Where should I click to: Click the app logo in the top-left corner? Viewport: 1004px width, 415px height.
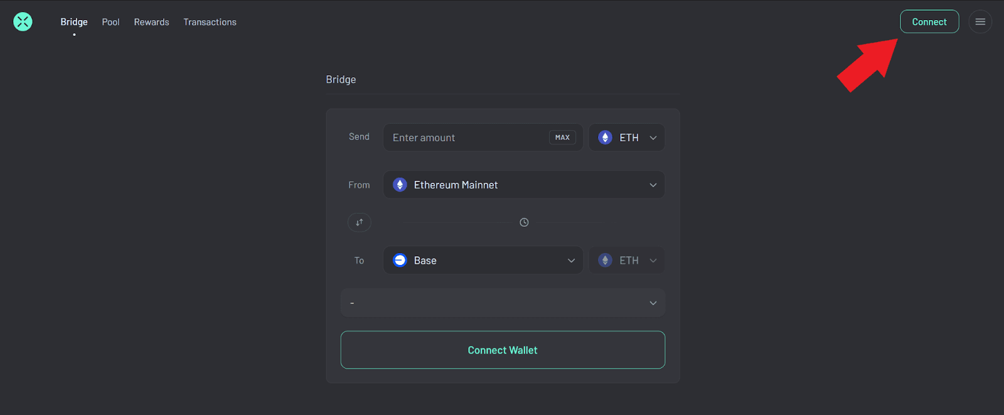click(23, 21)
